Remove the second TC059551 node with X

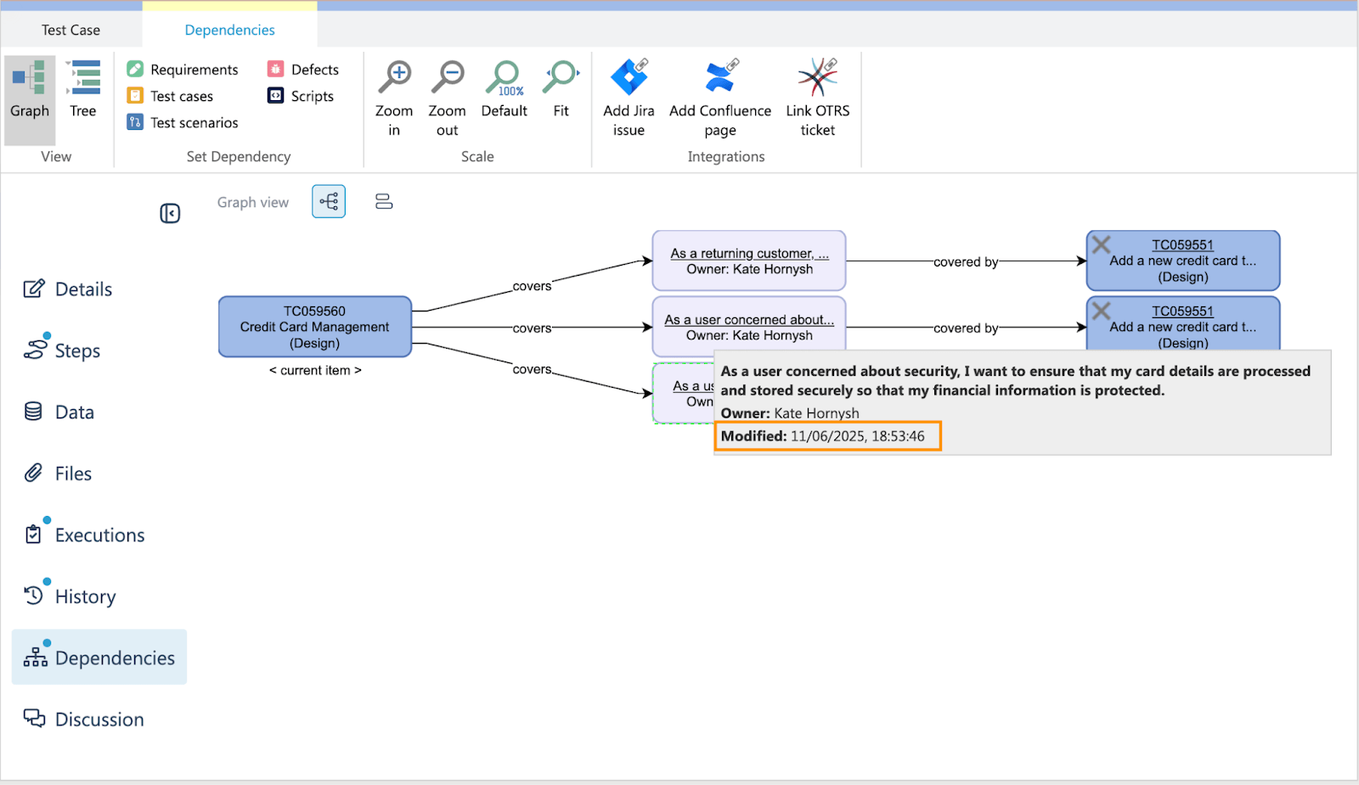tap(1102, 311)
